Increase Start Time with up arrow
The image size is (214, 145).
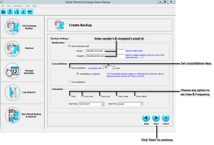142,103
